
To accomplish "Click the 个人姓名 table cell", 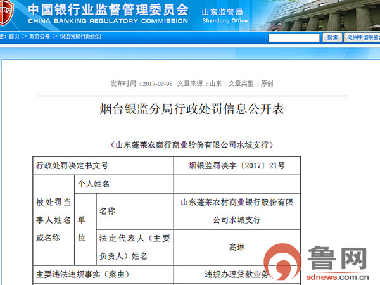I will (124, 184).
